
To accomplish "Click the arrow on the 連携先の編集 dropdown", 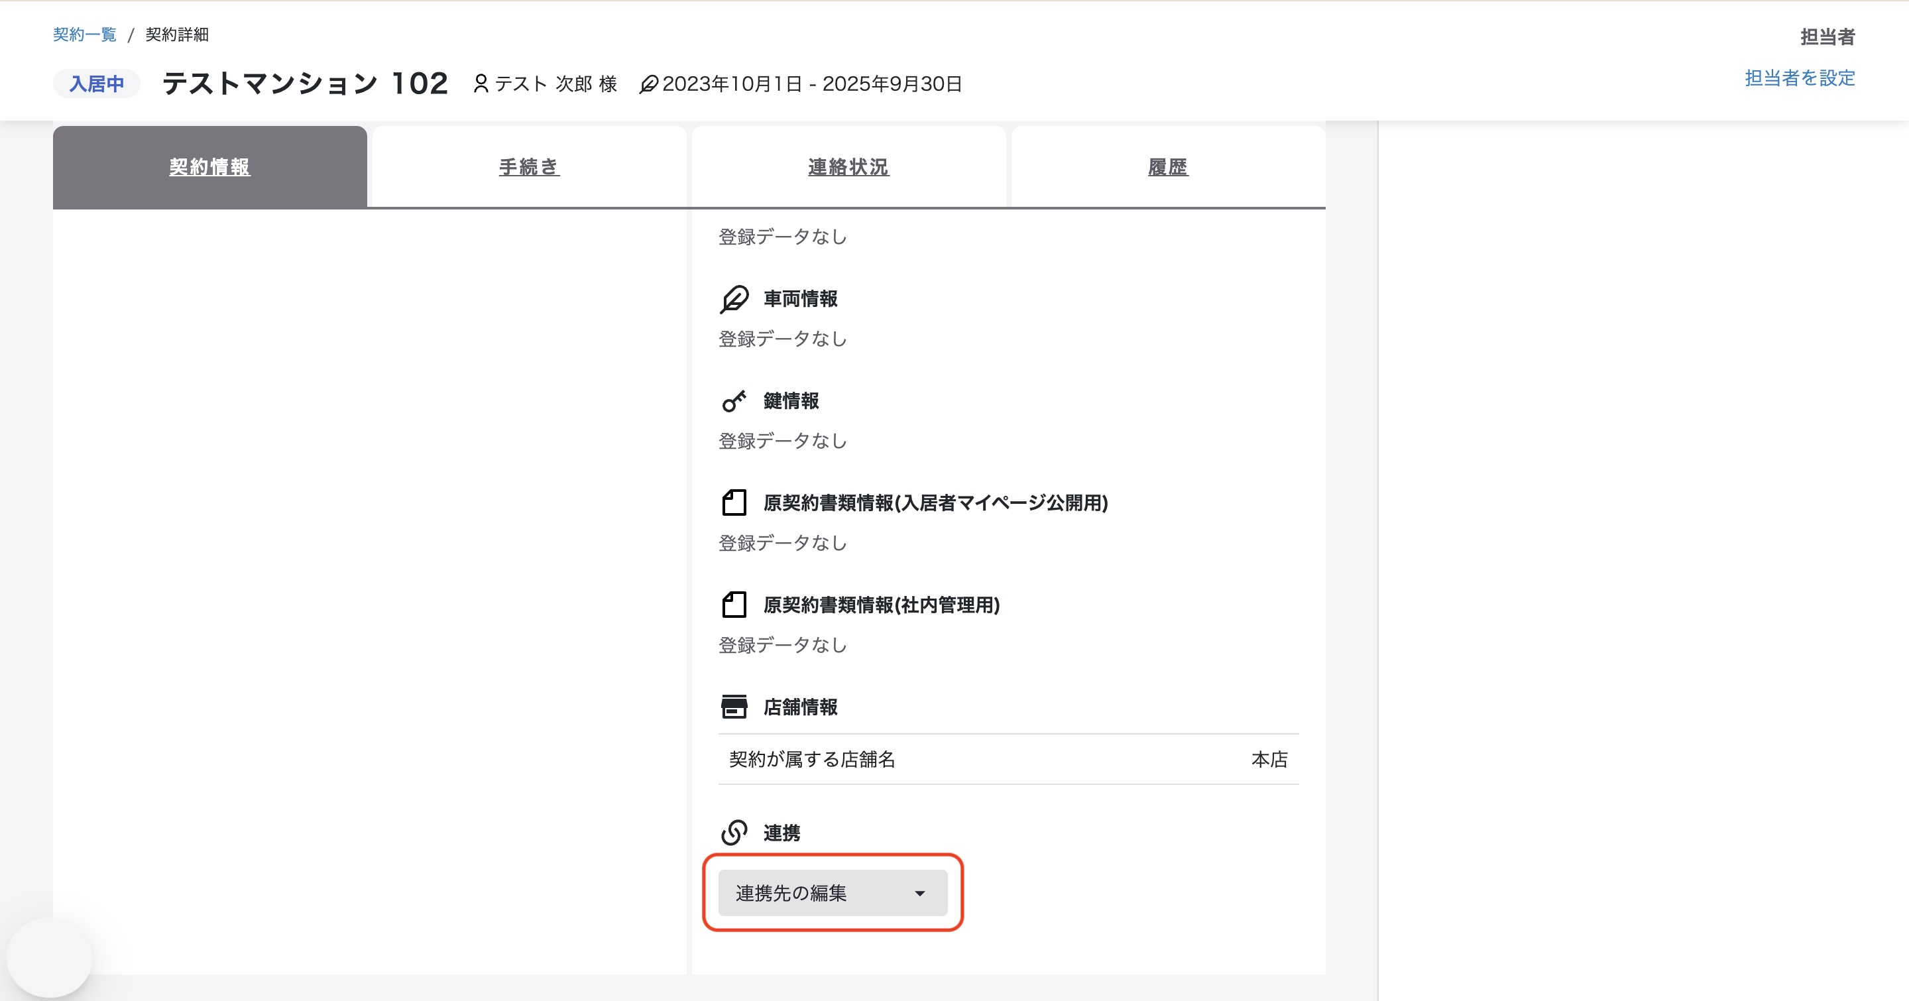I will coord(919,894).
